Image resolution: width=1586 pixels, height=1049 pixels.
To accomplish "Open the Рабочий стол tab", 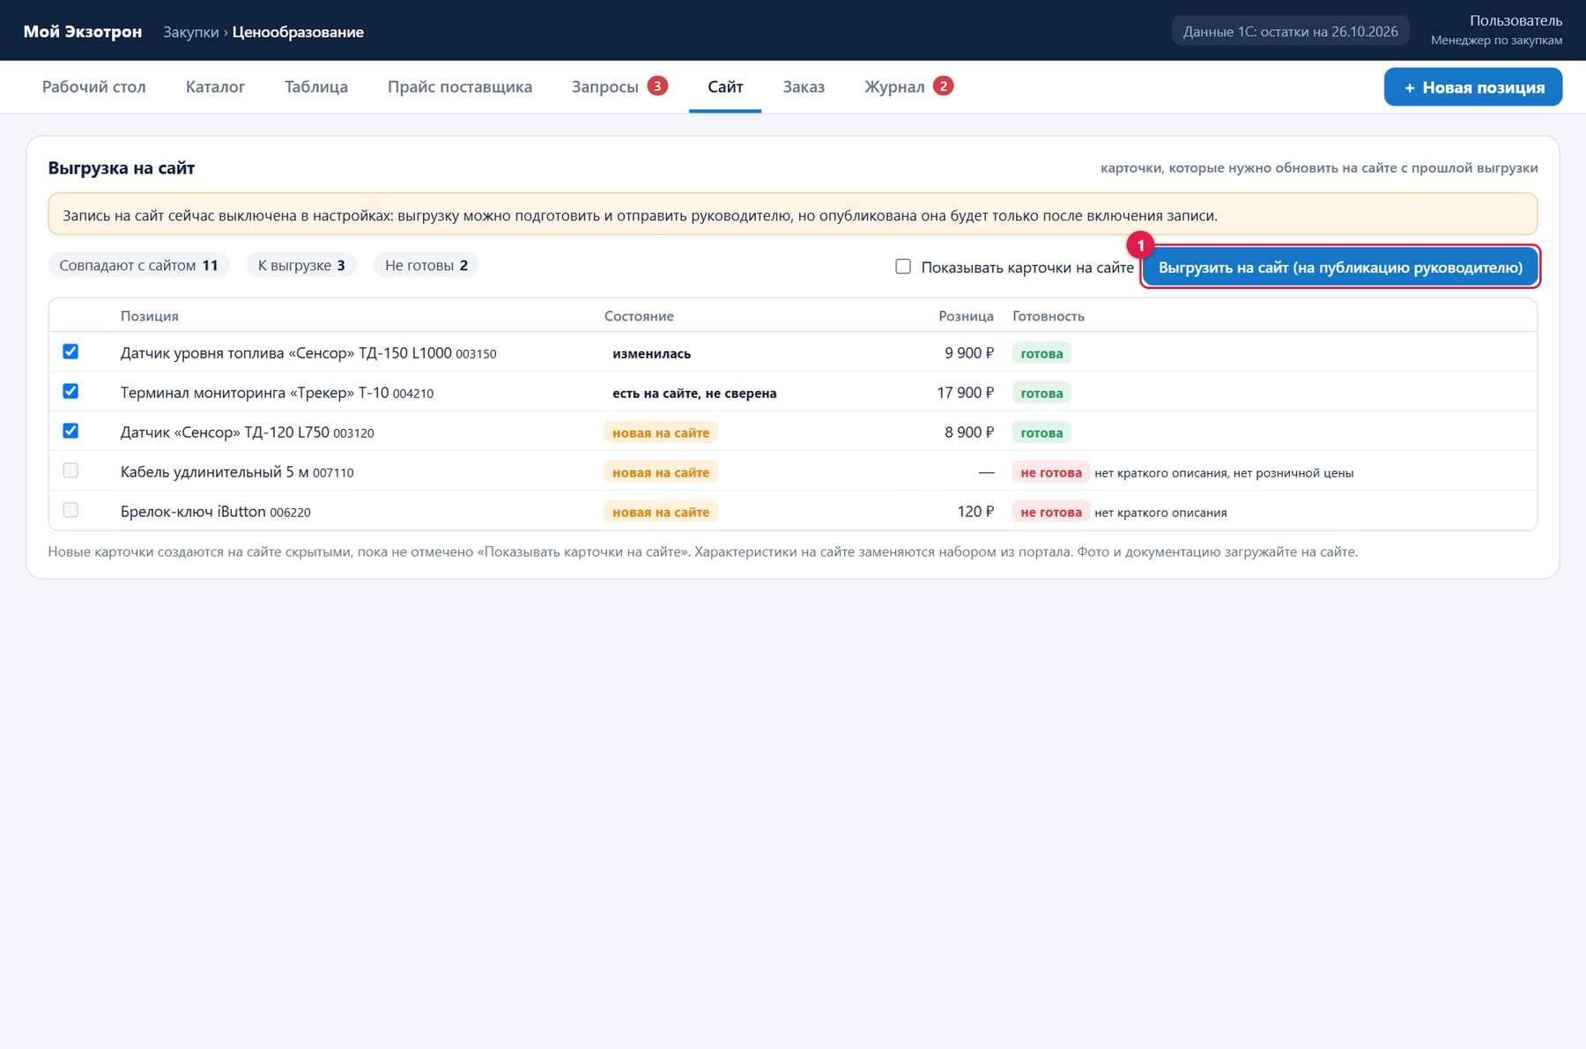I will (94, 86).
